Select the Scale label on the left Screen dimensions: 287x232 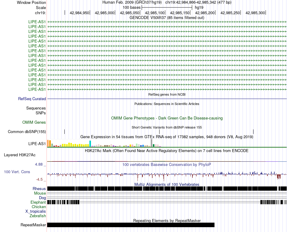tap(41, 8)
